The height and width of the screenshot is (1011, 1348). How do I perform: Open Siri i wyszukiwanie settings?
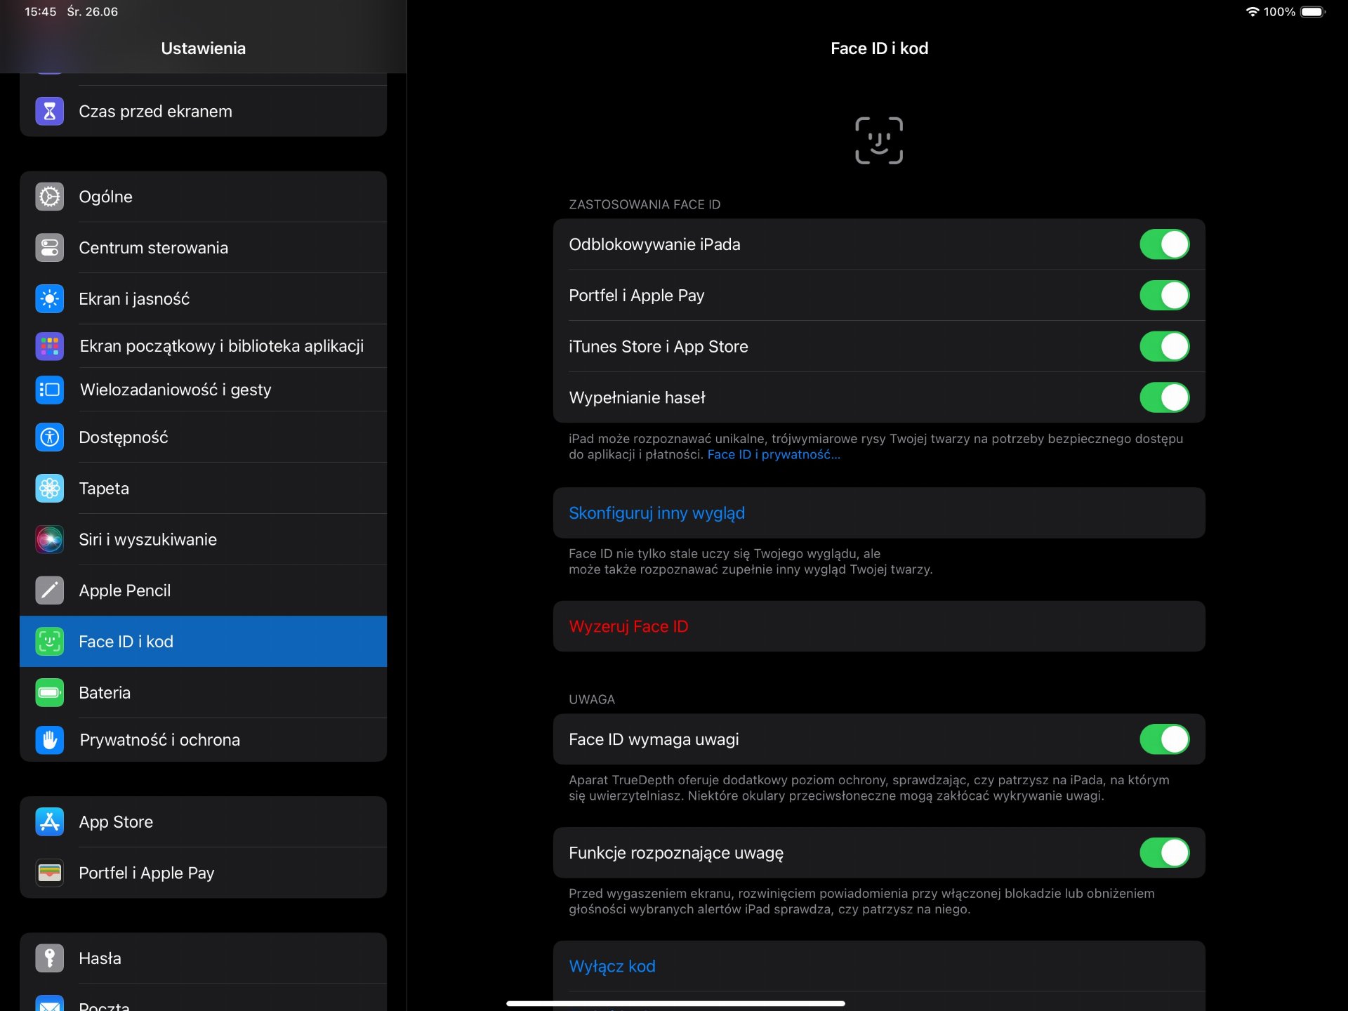pyautogui.click(x=203, y=540)
